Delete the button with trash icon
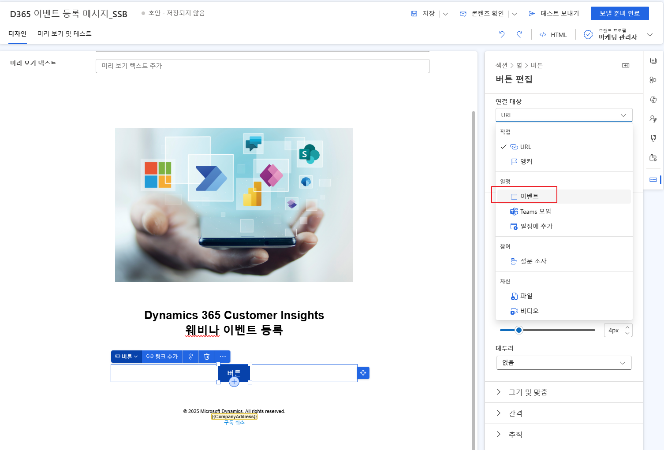 (x=207, y=357)
